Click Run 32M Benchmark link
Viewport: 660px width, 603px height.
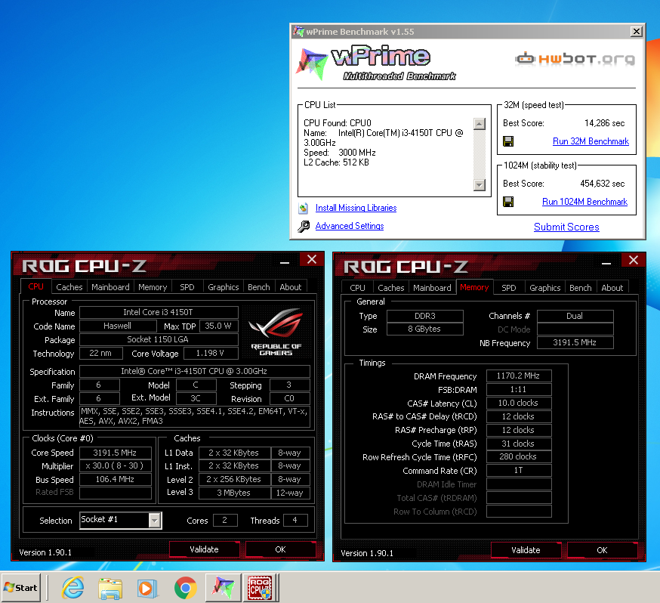(591, 141)
